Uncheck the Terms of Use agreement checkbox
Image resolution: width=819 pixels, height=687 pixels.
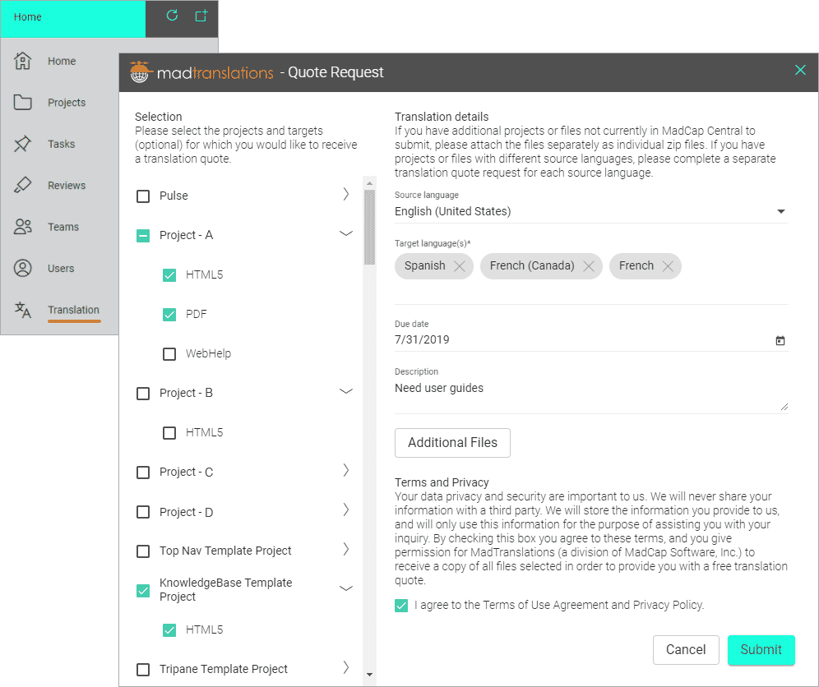click(401, 606)
